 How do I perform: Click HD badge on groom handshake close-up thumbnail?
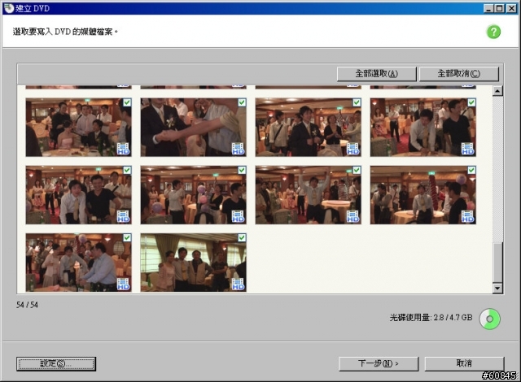238,149
